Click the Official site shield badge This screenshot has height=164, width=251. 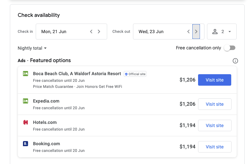(x=135, y=74)
